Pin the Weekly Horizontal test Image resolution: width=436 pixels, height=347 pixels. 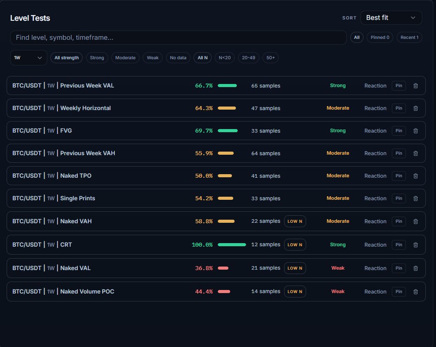[x=399, y=108]
